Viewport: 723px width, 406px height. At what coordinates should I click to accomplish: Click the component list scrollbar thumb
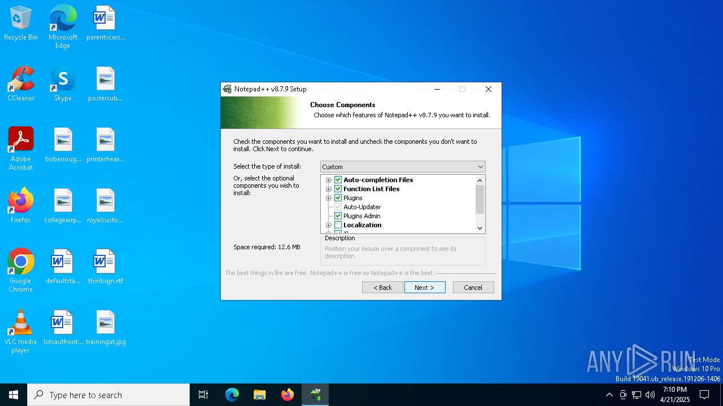480,200
